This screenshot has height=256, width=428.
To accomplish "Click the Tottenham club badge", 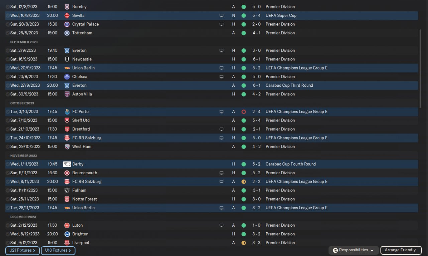I will [x=67, y=33].
